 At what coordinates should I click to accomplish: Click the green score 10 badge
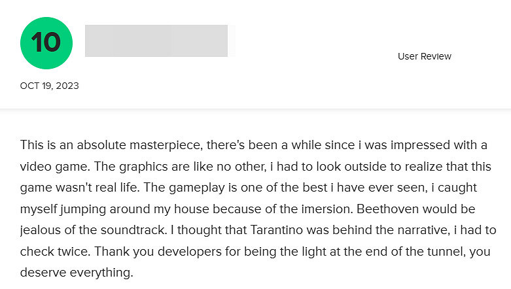pos(45,42)
